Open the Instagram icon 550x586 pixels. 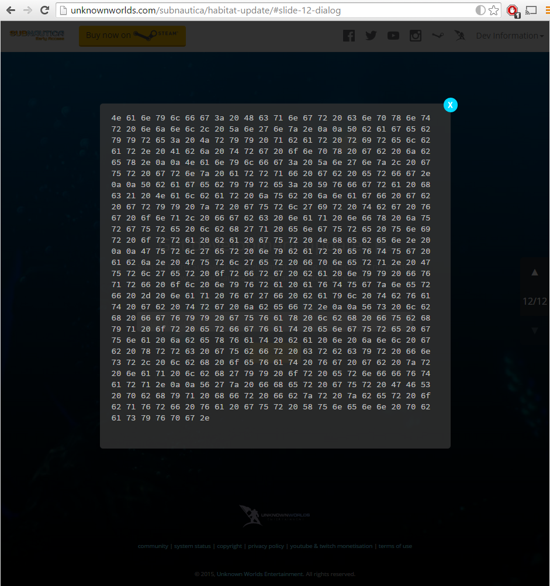click(416, 36)
